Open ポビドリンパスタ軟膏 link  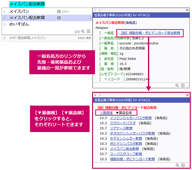click(126, 144)
